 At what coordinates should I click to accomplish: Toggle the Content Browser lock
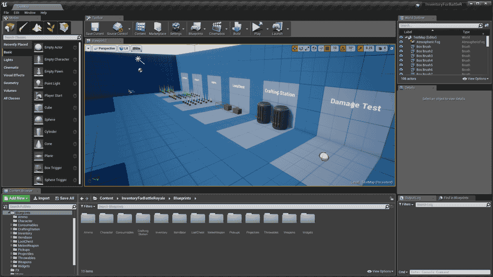coord(391,199)
